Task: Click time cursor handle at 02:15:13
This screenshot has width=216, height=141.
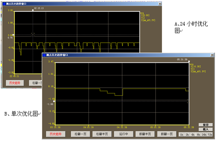Action: (33, 10)
